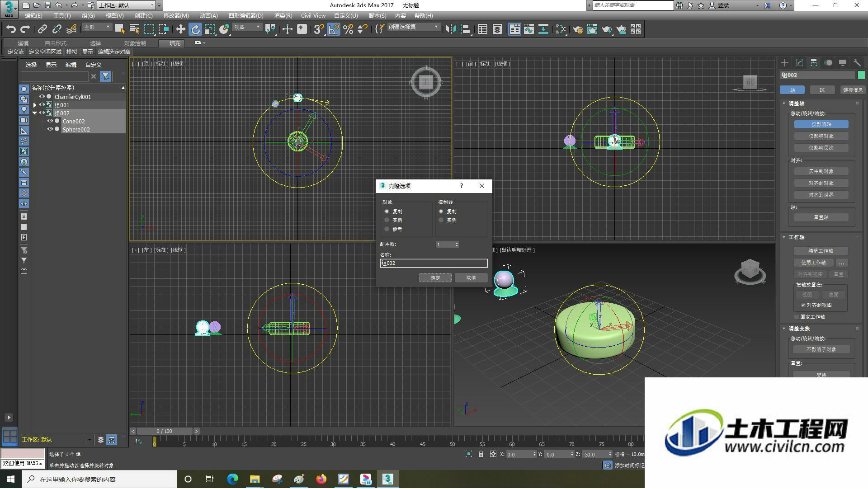Click 重置轴 button
The width and height of the screenshot is (868, 489).
tap(821, 217)
